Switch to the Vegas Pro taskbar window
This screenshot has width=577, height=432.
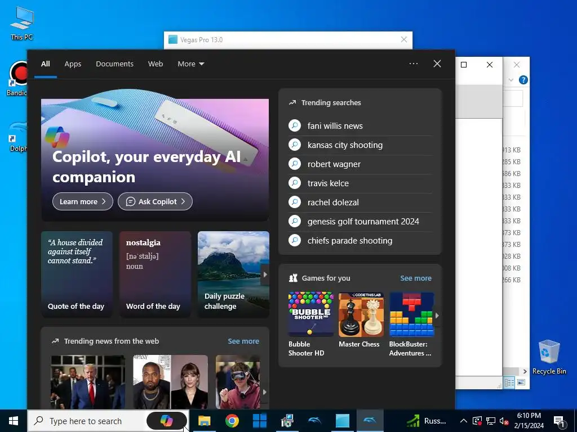coord(342,421)
